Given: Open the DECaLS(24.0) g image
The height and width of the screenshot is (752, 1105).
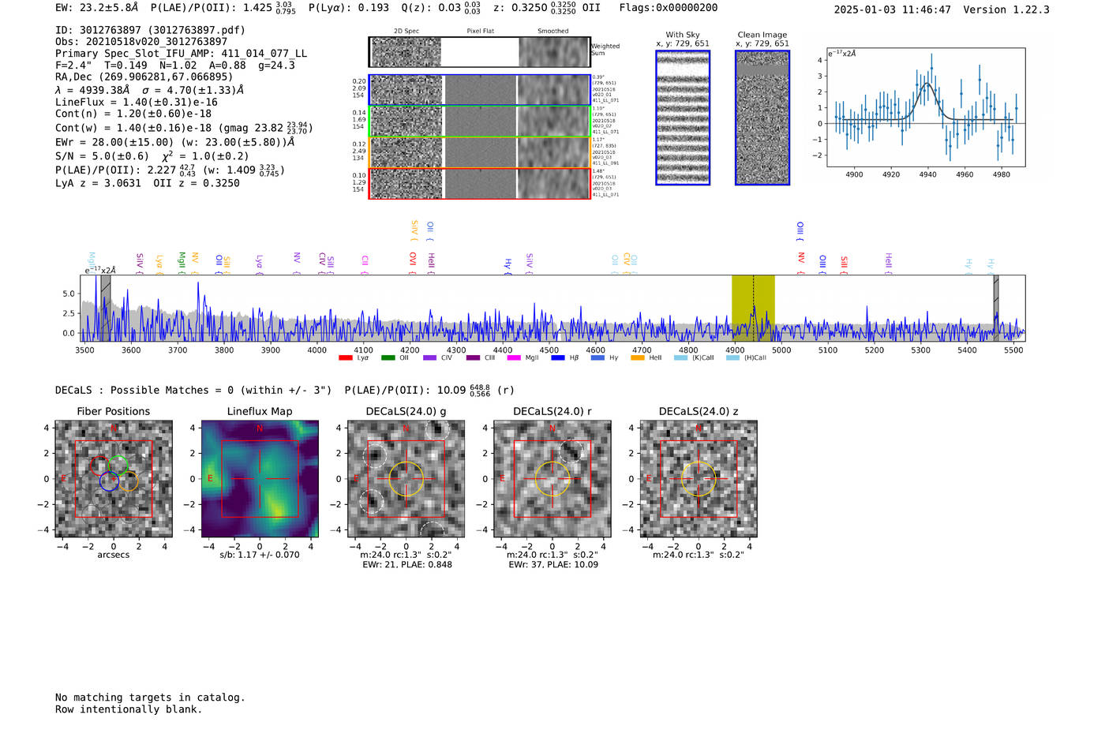Looking at the screenshot, I should 406,479.
